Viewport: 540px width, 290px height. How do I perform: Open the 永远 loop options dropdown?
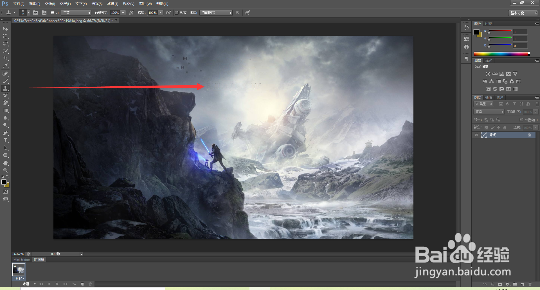(x=29, y=284)
